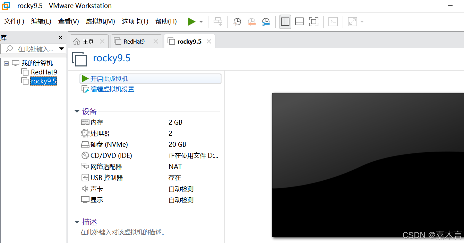Click the black VM screen preview thumbnail
This screenshot has height=243, width=464.
click(368, 165)
